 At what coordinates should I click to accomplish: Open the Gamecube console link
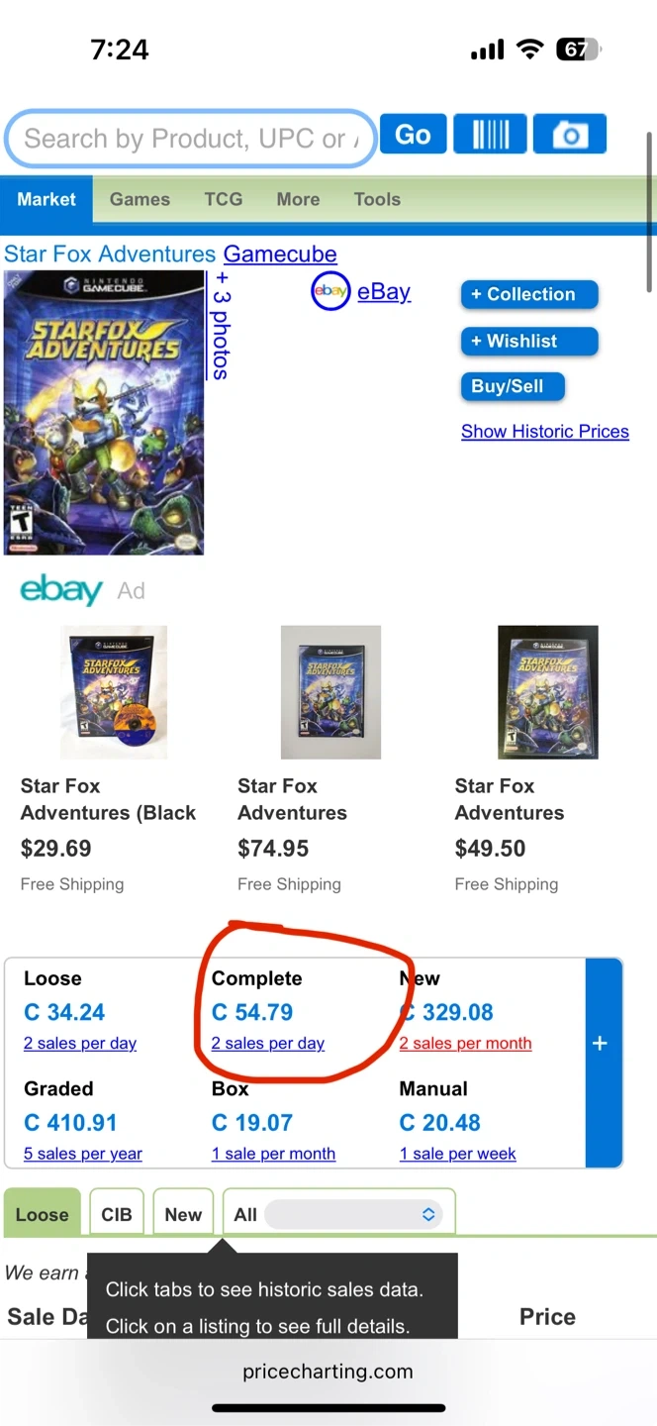click(x=280, y=255)
